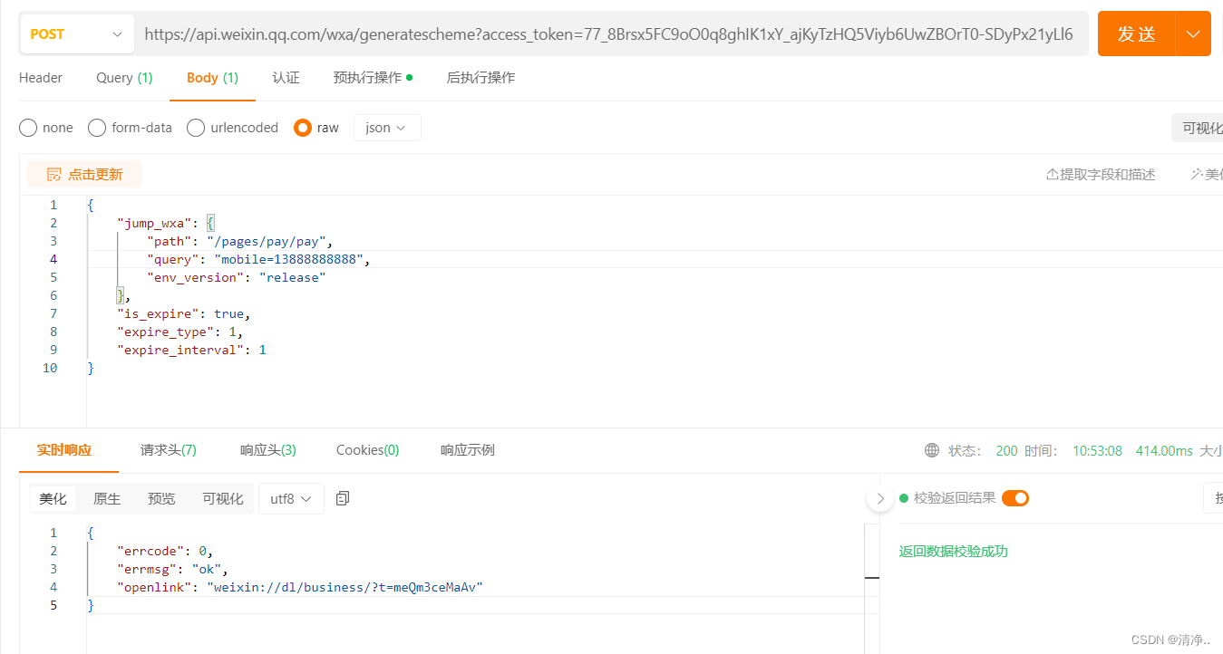The width and height of the screenshot is (1223, 654).
Task: Click the 发送 send button
Action: click(1137, 34)
